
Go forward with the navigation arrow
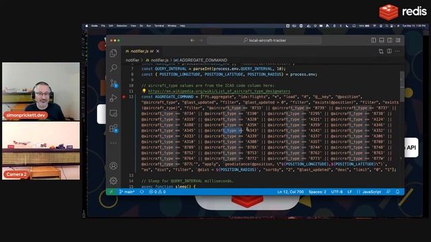201,40
